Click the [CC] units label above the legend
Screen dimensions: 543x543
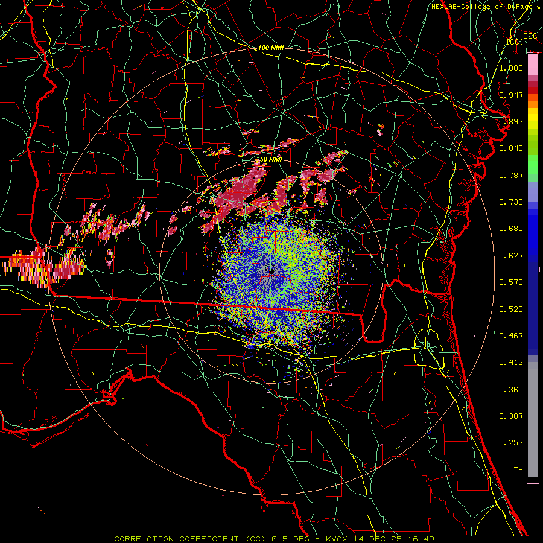[x=515, y=42]
